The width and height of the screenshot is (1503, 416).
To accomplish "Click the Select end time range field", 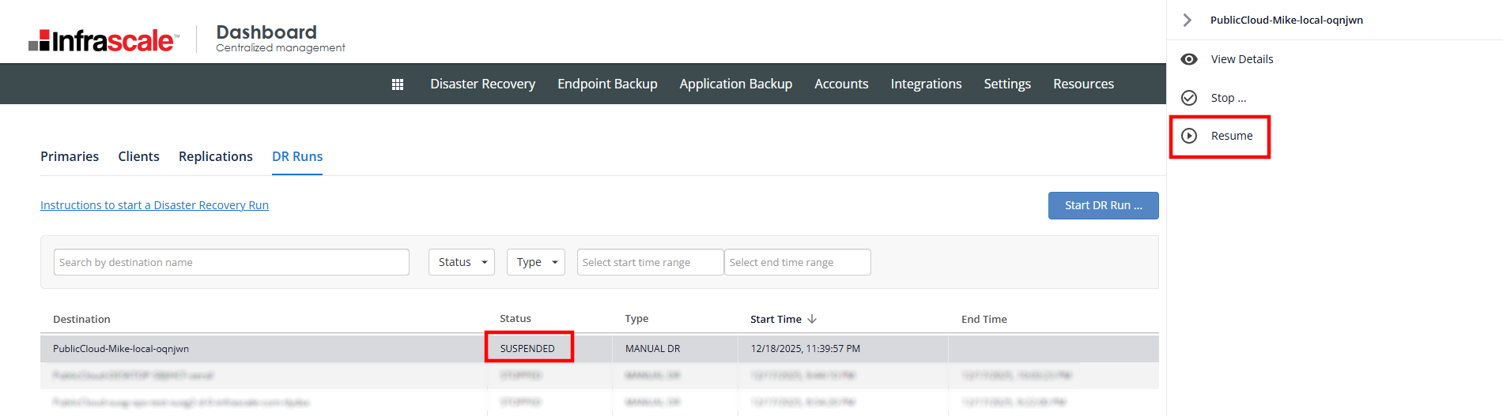I will coord(797,262).
